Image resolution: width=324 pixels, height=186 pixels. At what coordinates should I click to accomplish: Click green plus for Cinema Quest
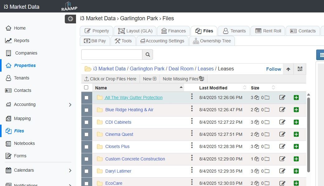296,134
